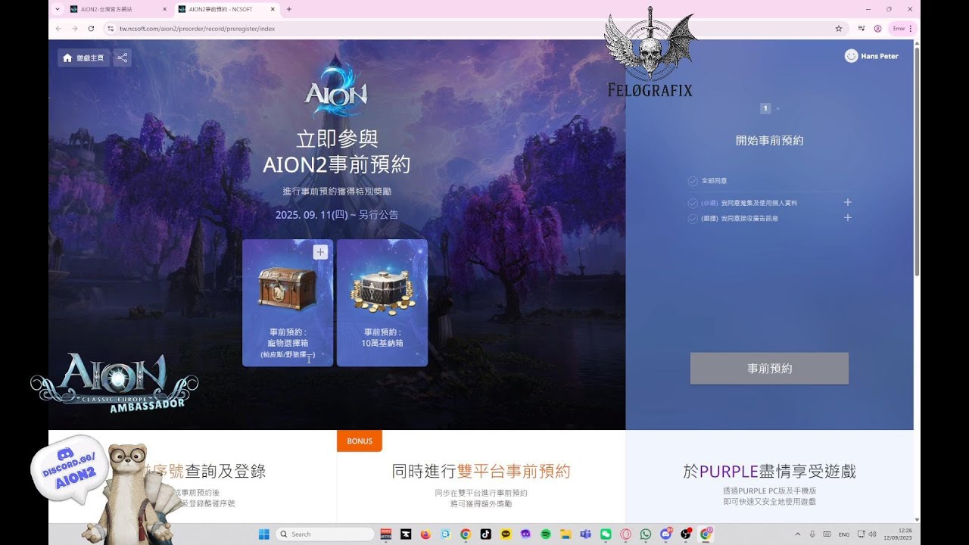
Task: Launch Firefox from the taskbar
Action: click(425, 534)
